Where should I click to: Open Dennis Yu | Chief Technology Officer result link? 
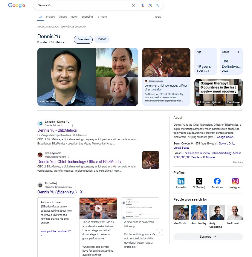[80, 161]
